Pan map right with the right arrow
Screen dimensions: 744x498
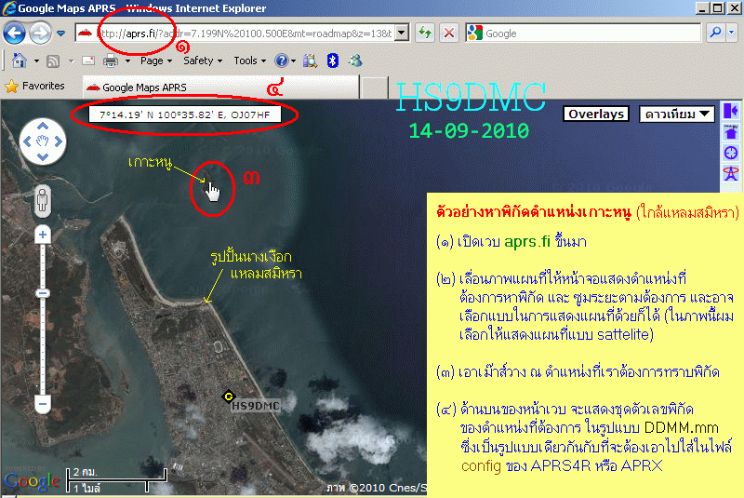[59, 141]
